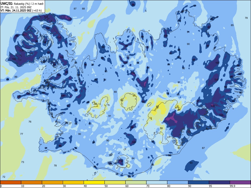
Task: Click the map value '77' over the sea
Action: pos(22,134)
